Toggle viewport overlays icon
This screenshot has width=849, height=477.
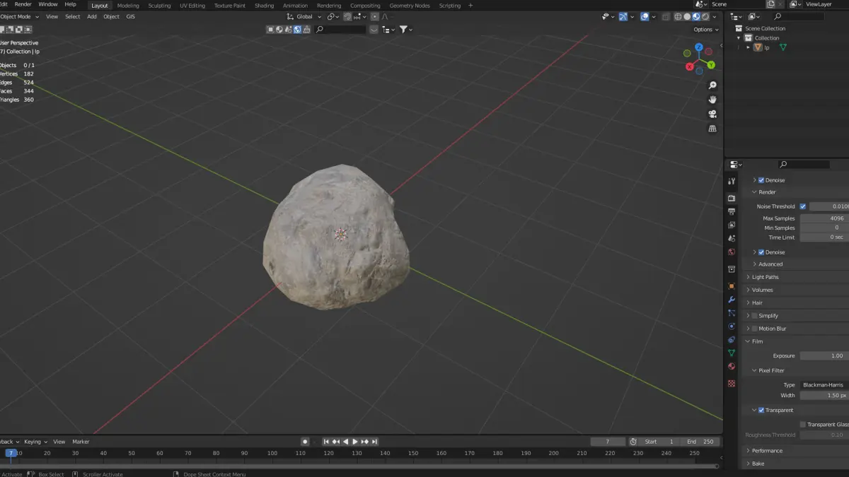click(645, 17)
